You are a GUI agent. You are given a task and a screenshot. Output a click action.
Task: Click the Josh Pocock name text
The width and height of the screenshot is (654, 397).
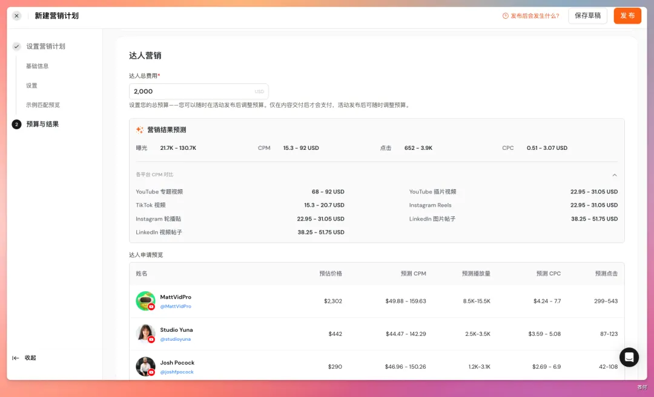177,363
